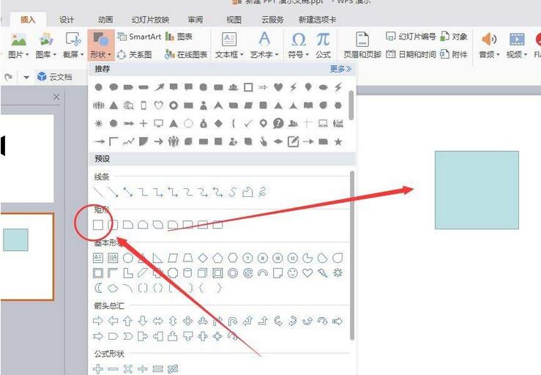
Task: Open the 插入 ribbon tab
Action: [28, 20]
